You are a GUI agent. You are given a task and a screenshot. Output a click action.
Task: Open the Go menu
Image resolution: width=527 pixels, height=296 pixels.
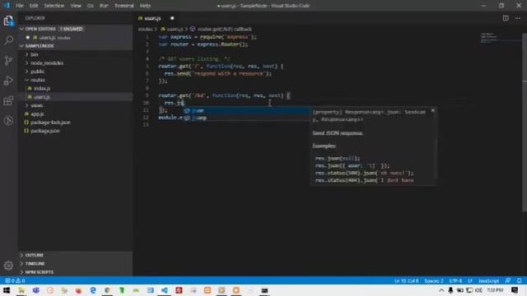[x=90, y=6]
